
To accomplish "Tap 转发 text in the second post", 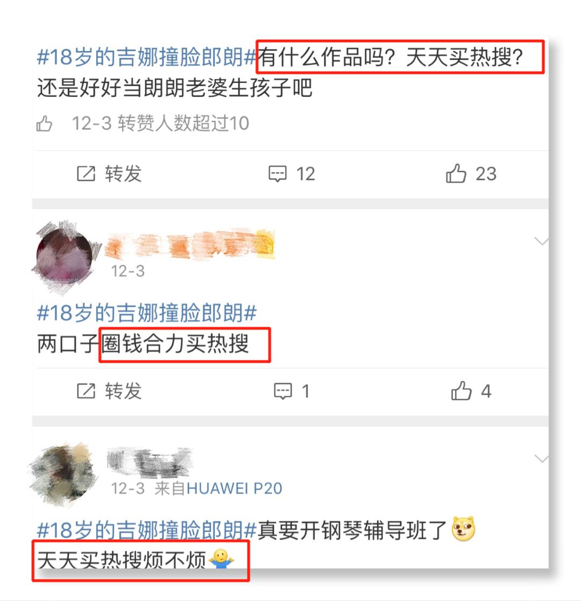I will click(x=123, y=391).
